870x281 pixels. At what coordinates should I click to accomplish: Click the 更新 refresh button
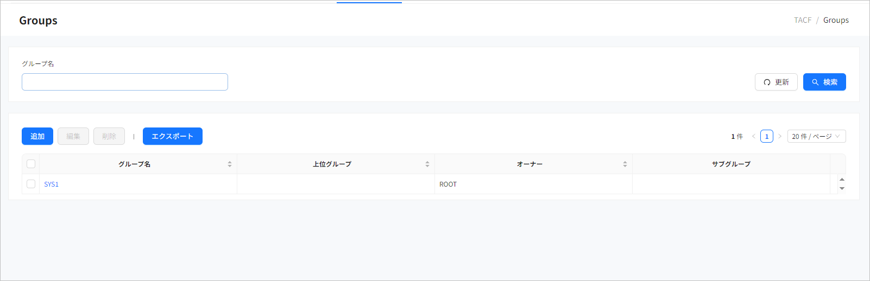(x=776, y=82)
